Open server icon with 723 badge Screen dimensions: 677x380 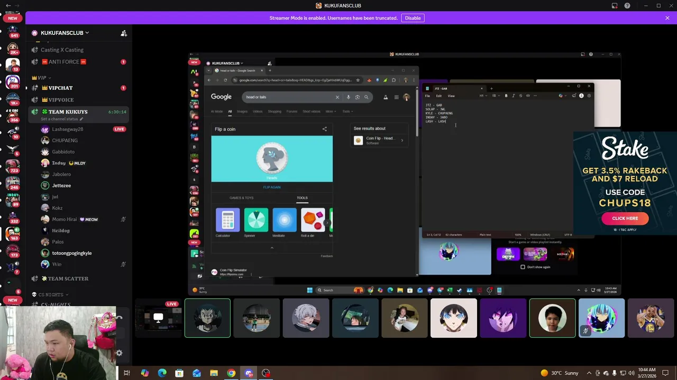pyautogui.click(x=13, y=167)
